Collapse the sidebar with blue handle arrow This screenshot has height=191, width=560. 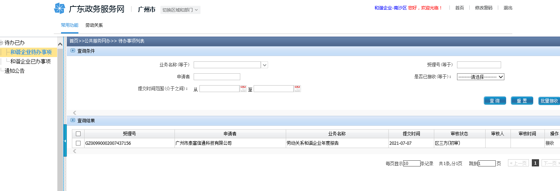click(x=65, y=140)
